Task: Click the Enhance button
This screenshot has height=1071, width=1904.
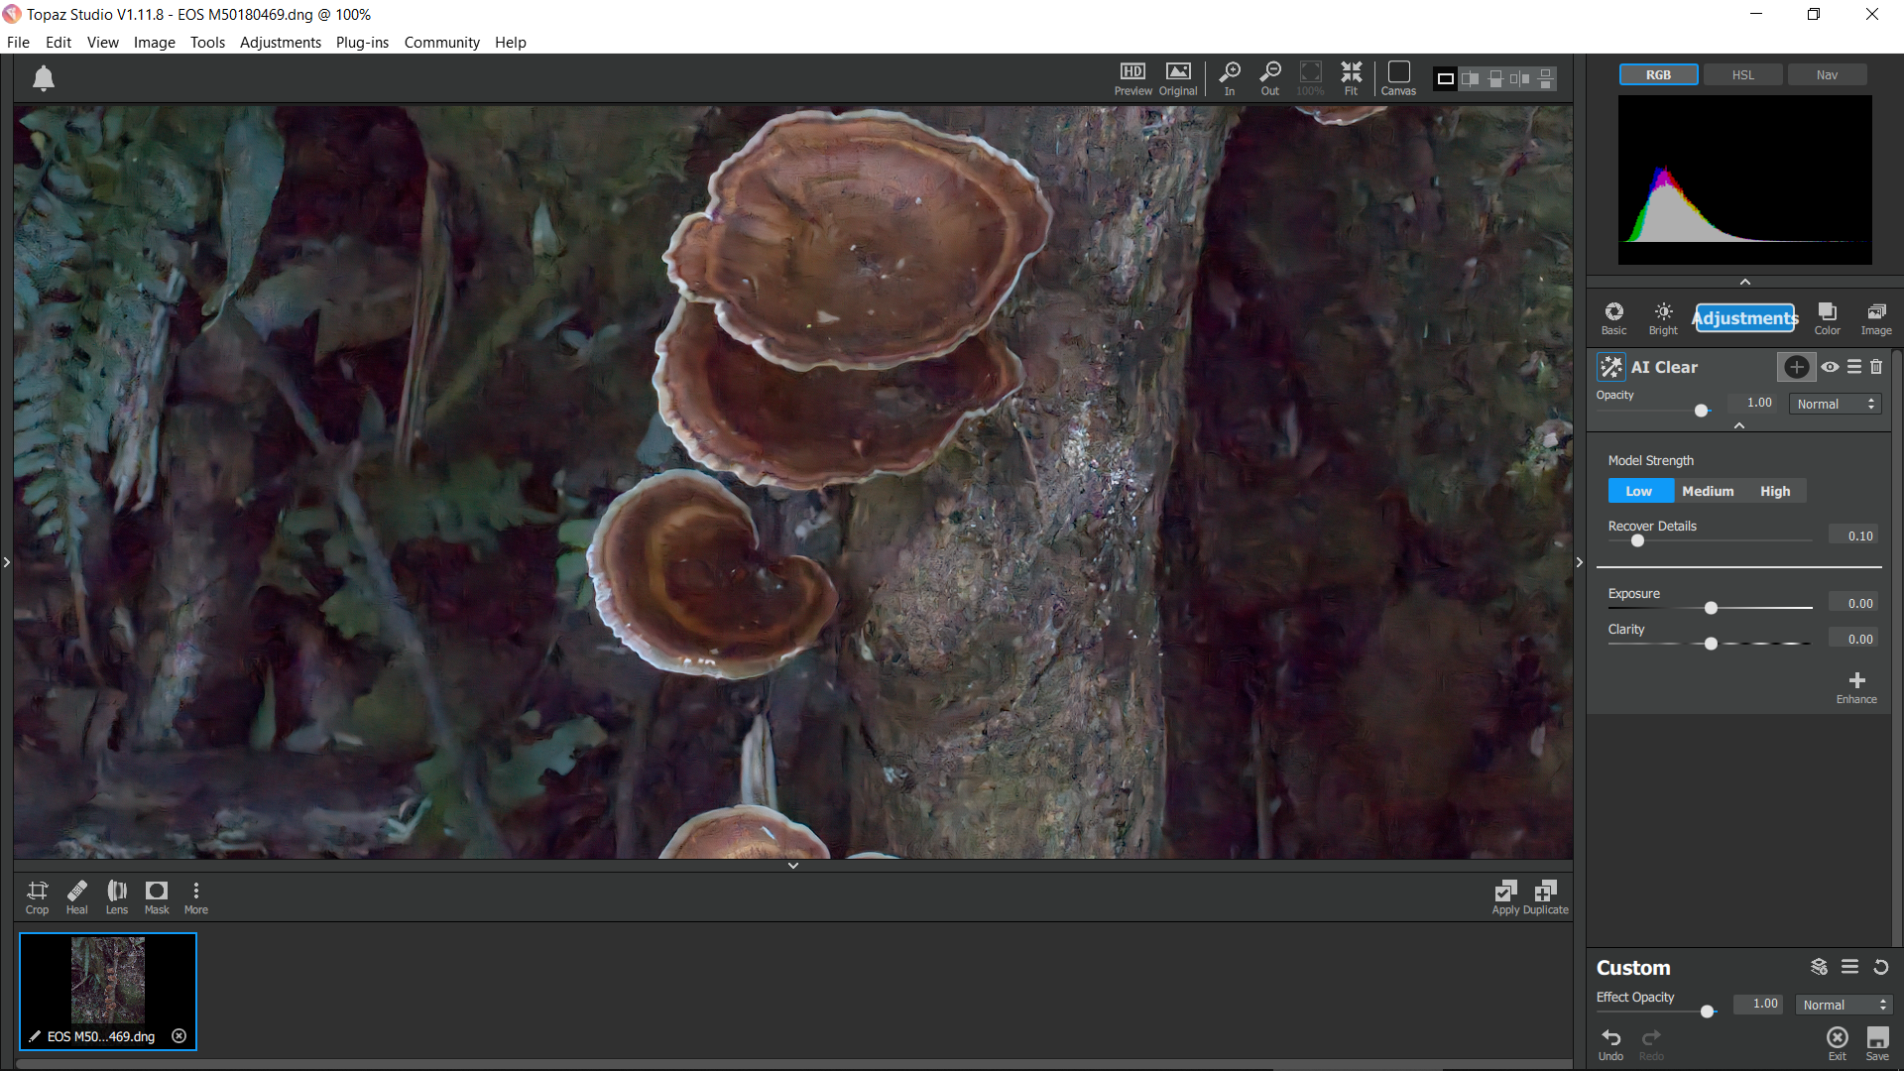Action: coord(1856,686)
